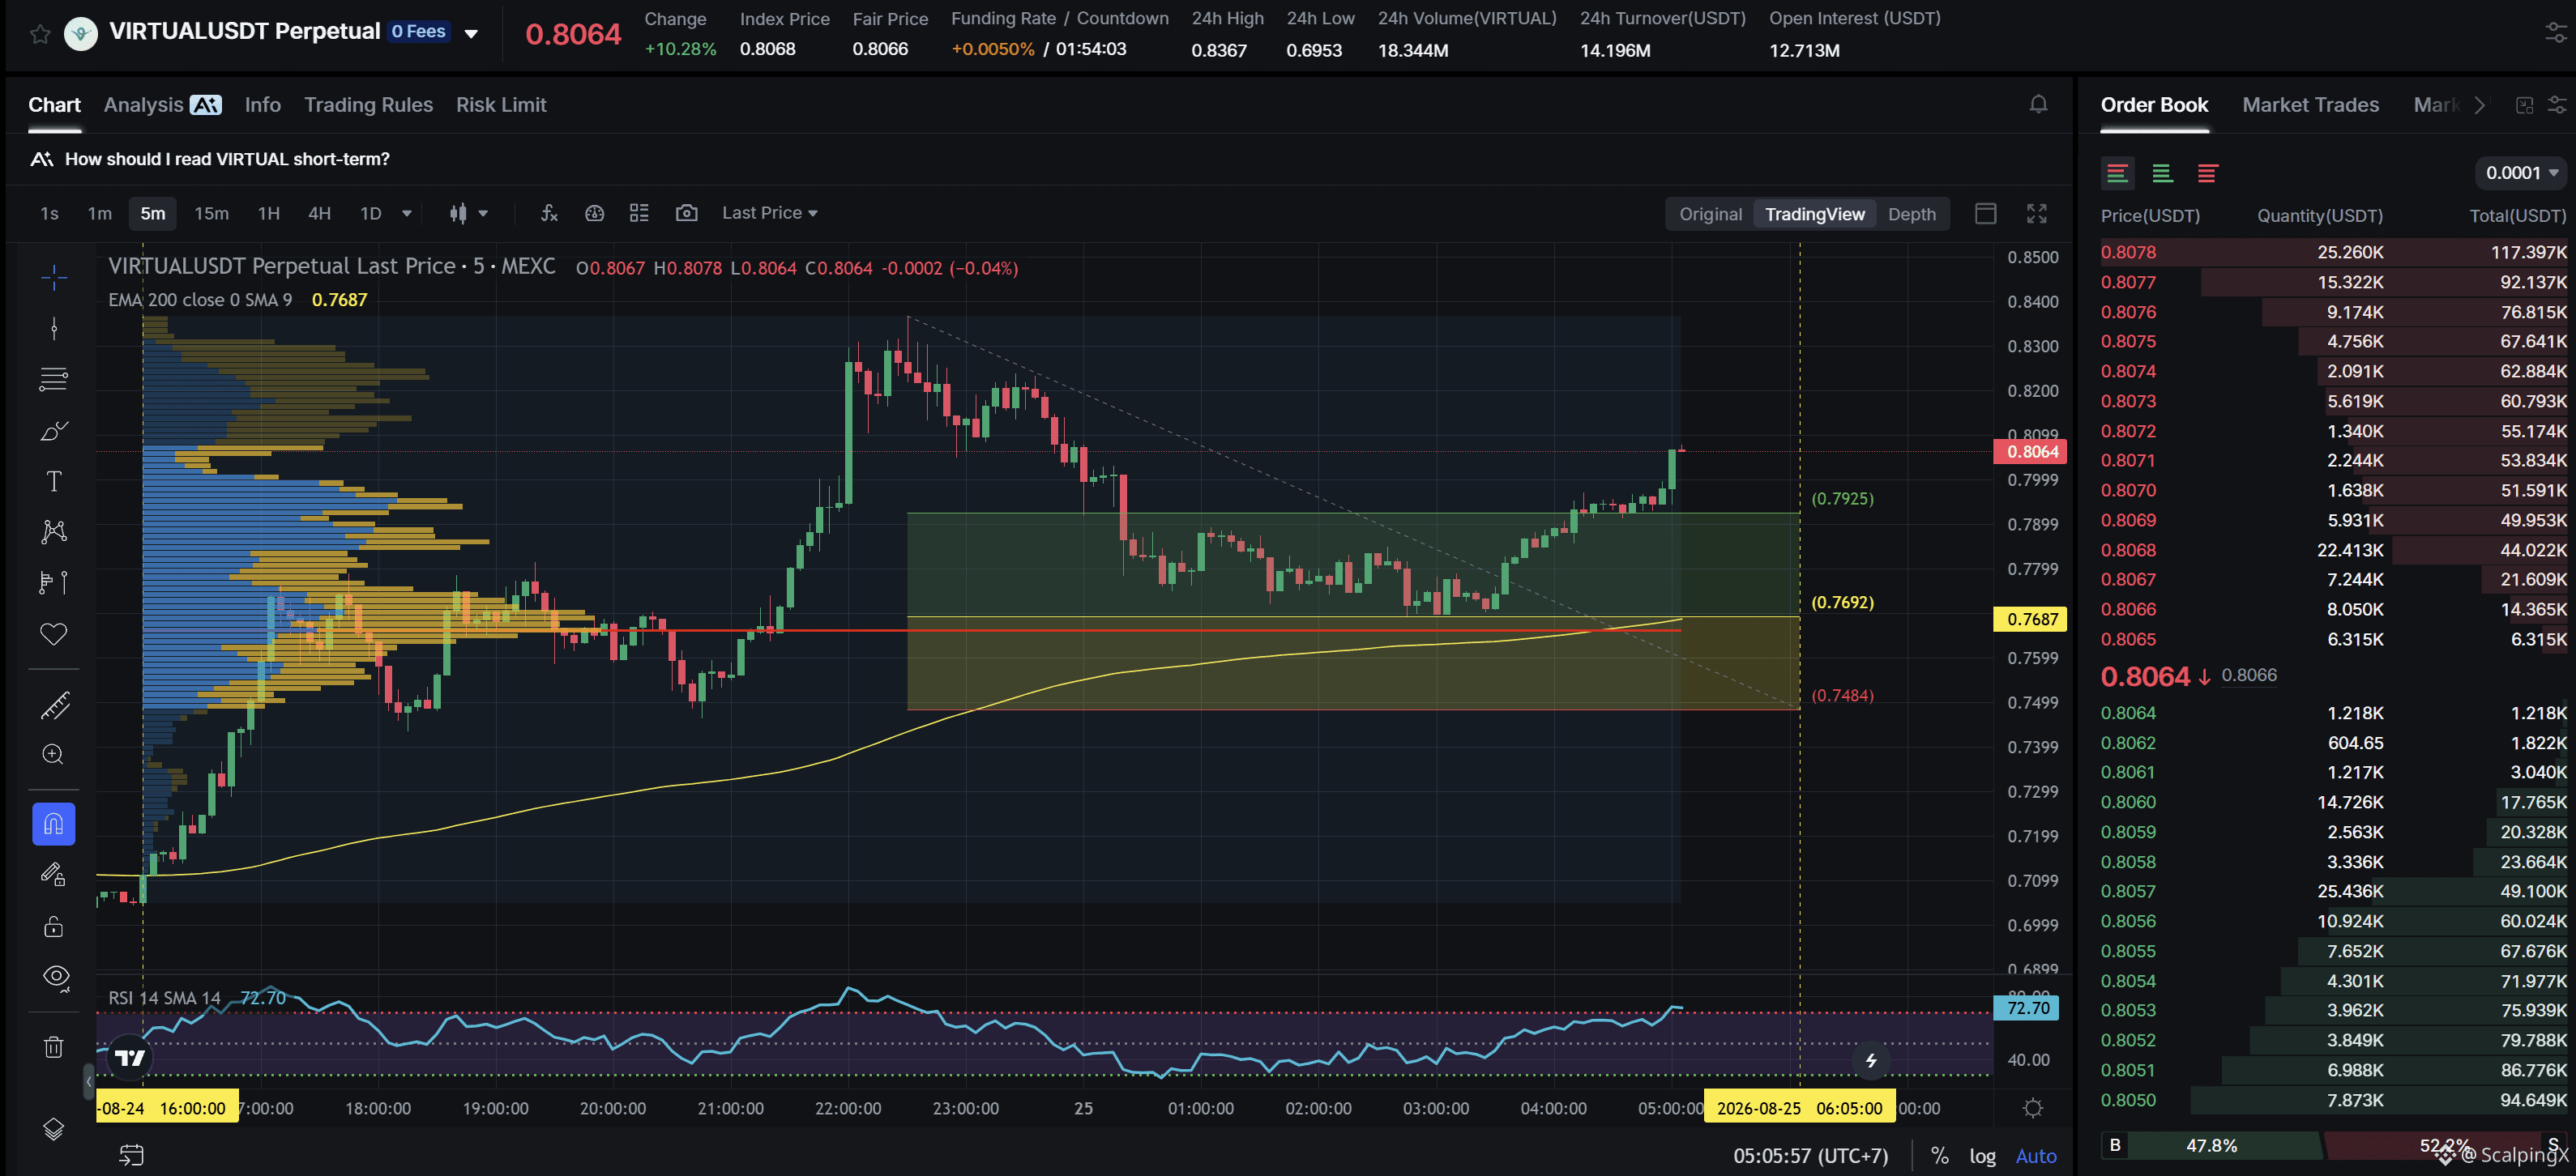The height and width of the screenshot is (1176, 2576).
Task: Open the Trading Rules tab
Action: [x=368, y=105]
